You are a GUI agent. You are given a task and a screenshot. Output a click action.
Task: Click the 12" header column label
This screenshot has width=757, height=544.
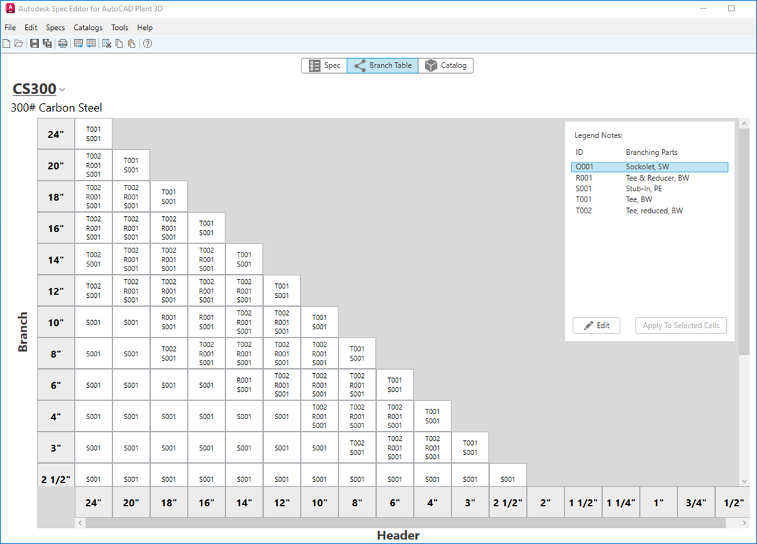(x=282, y=502)
